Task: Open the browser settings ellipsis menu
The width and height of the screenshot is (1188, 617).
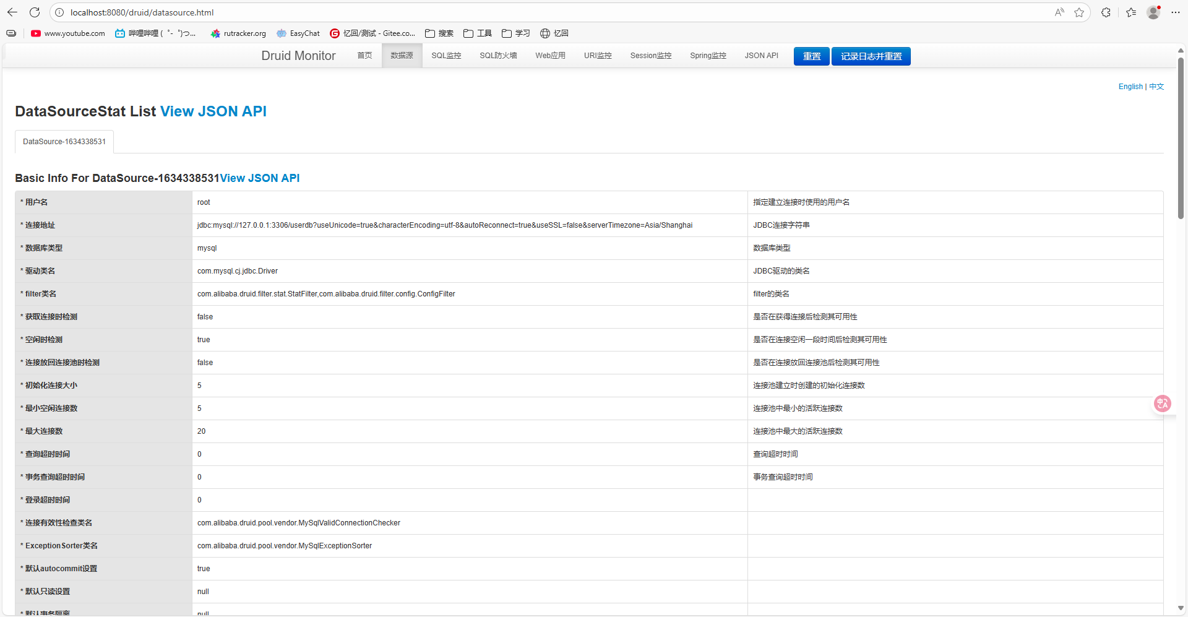Action: click(1176, 12)
